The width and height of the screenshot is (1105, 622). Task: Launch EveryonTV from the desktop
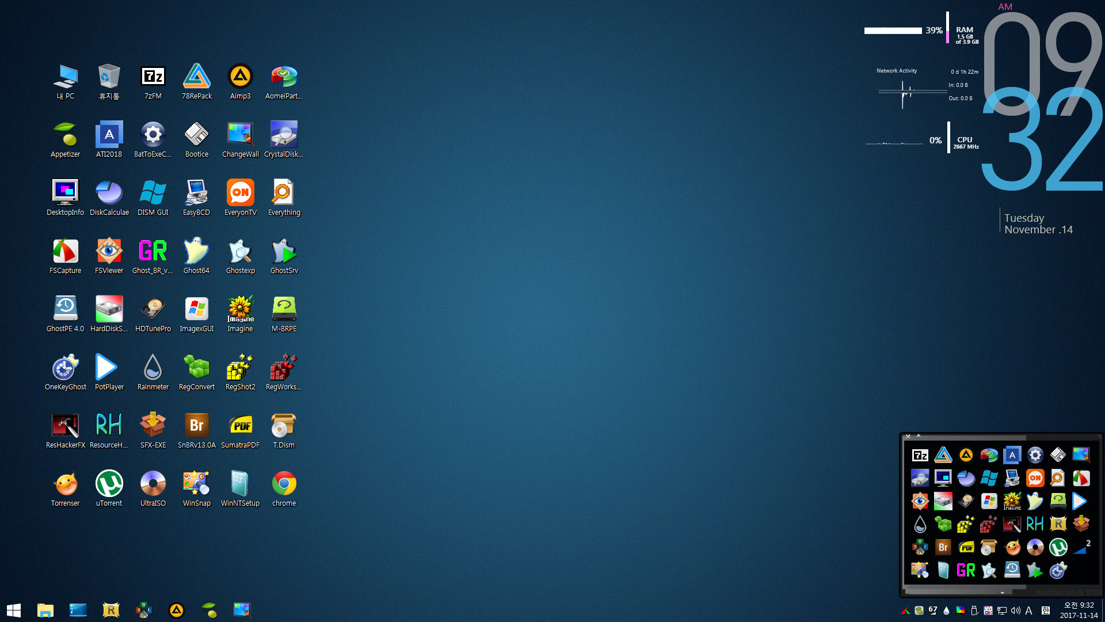tap(241, 198)
